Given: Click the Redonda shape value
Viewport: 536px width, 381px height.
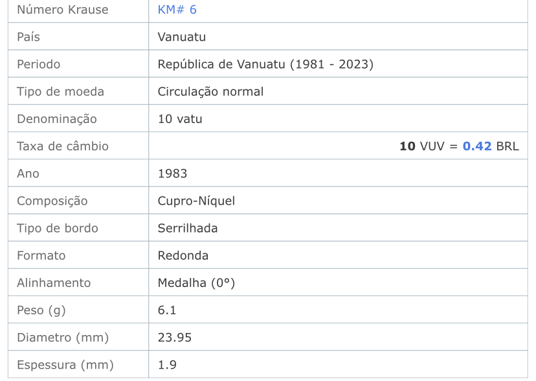Looking at the screenshot, I should [183, 255].
